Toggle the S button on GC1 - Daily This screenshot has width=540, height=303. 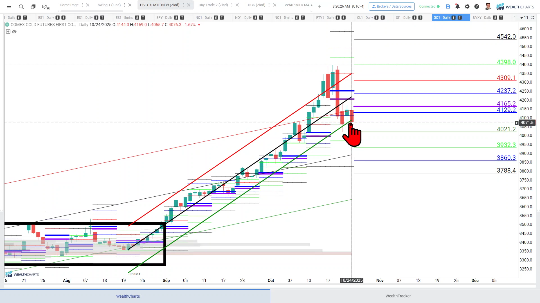(x=454, y=18)
